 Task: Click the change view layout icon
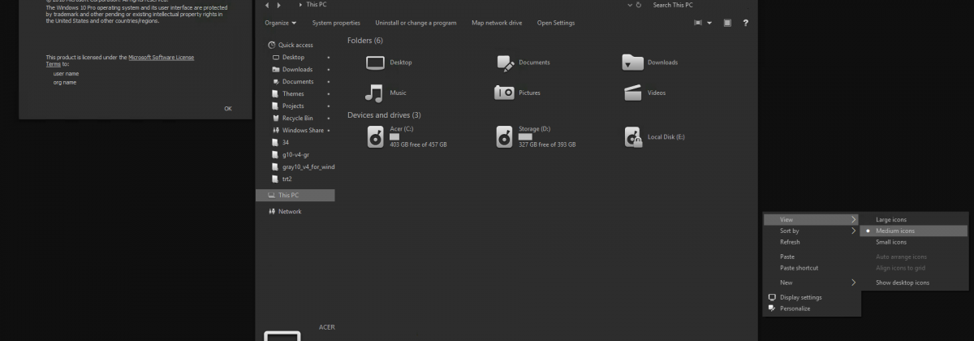(x=698, y=23)
